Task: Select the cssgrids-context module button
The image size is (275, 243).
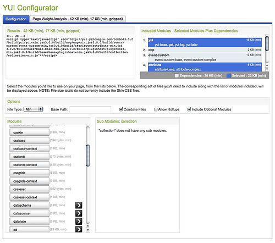Action: tap(29, 181)
